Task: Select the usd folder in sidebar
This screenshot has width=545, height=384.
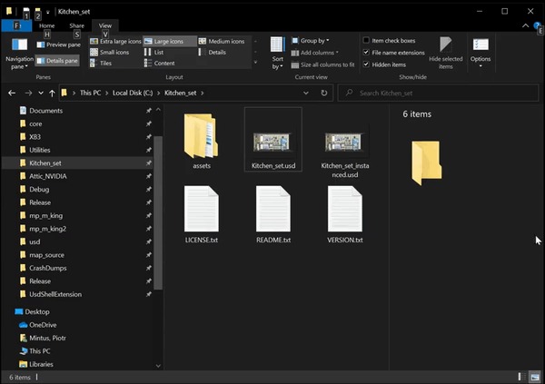Action: [35, 241]
